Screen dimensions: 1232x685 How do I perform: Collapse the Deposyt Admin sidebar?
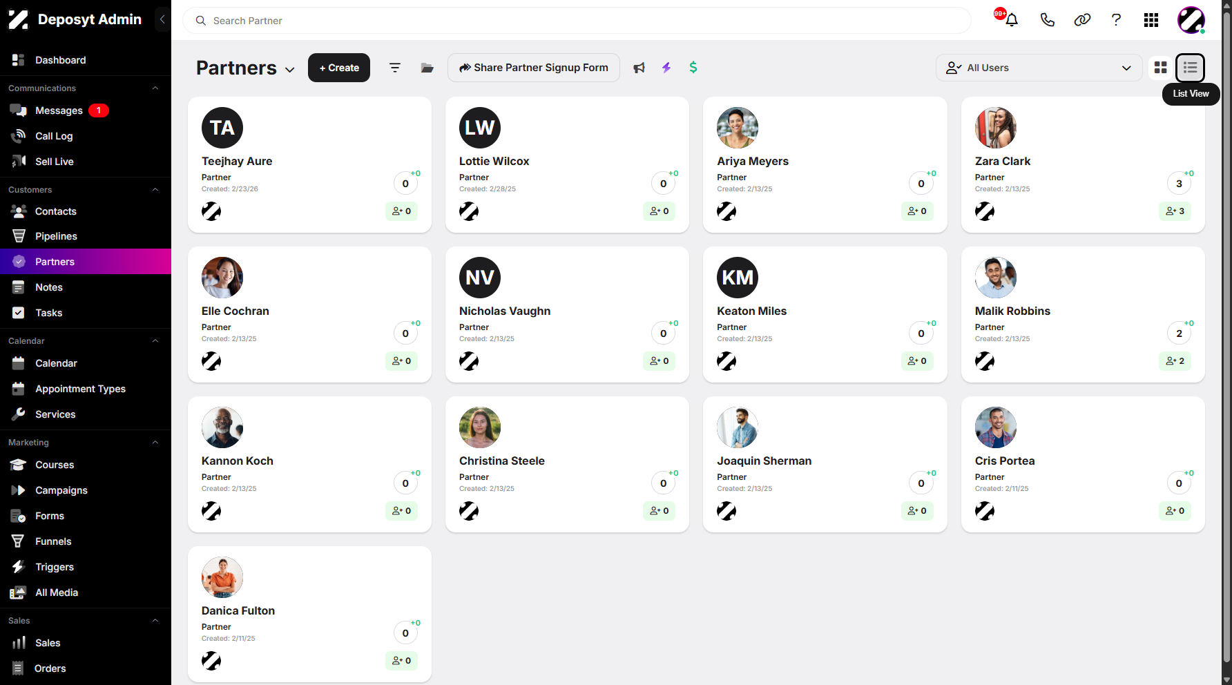coord(162,19)
